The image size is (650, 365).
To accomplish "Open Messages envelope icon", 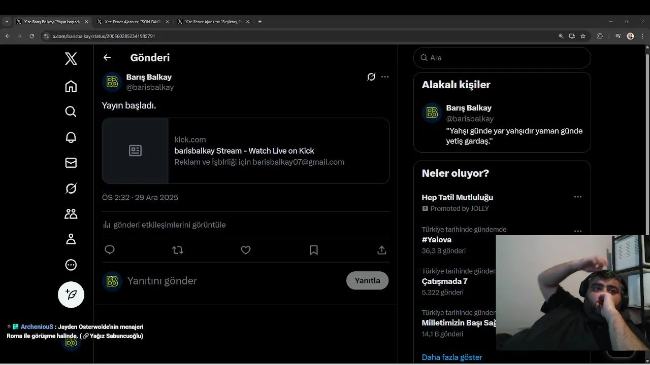I will (x=71, y=163).
